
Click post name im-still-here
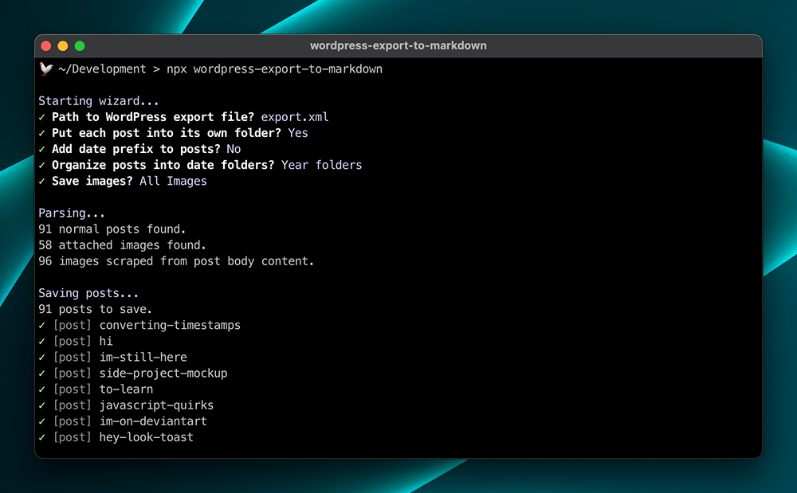point(143,358)
